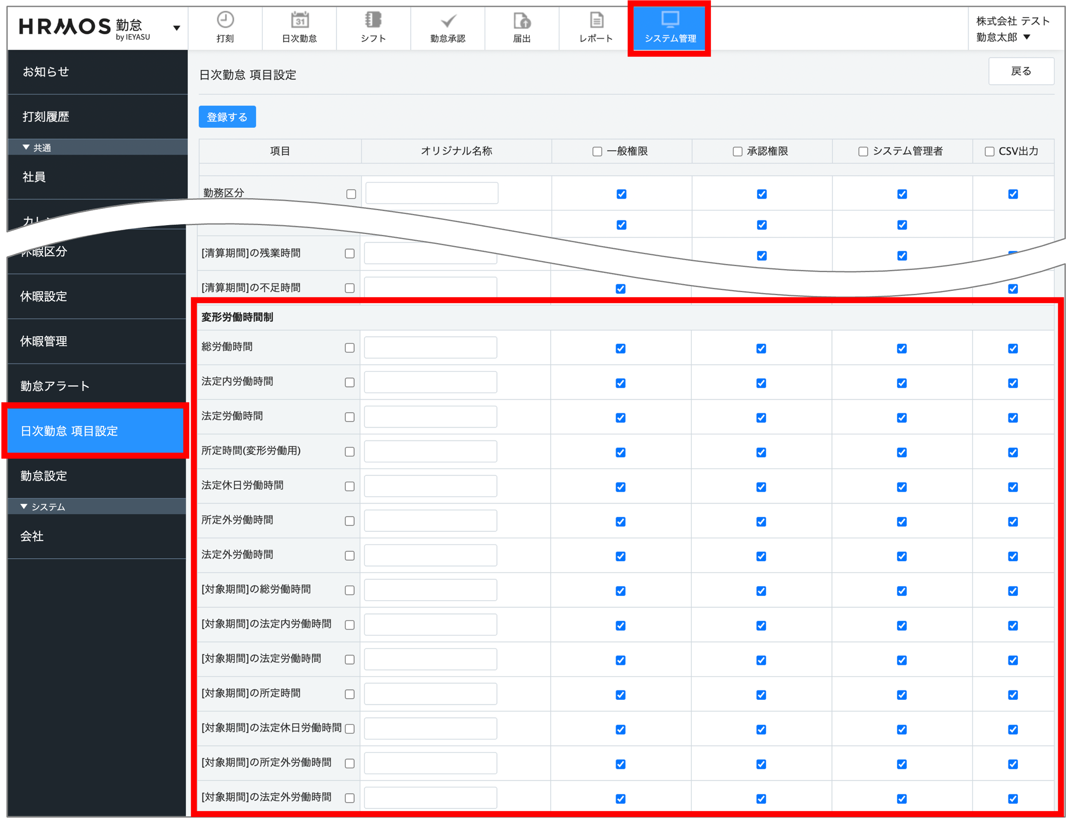Click the 法定労働時間 original name field
The height and width of the screenshot is (818, 1066).
point(430,417)
